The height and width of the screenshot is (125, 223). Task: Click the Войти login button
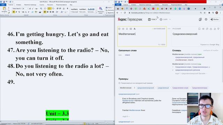click(215, 19)
